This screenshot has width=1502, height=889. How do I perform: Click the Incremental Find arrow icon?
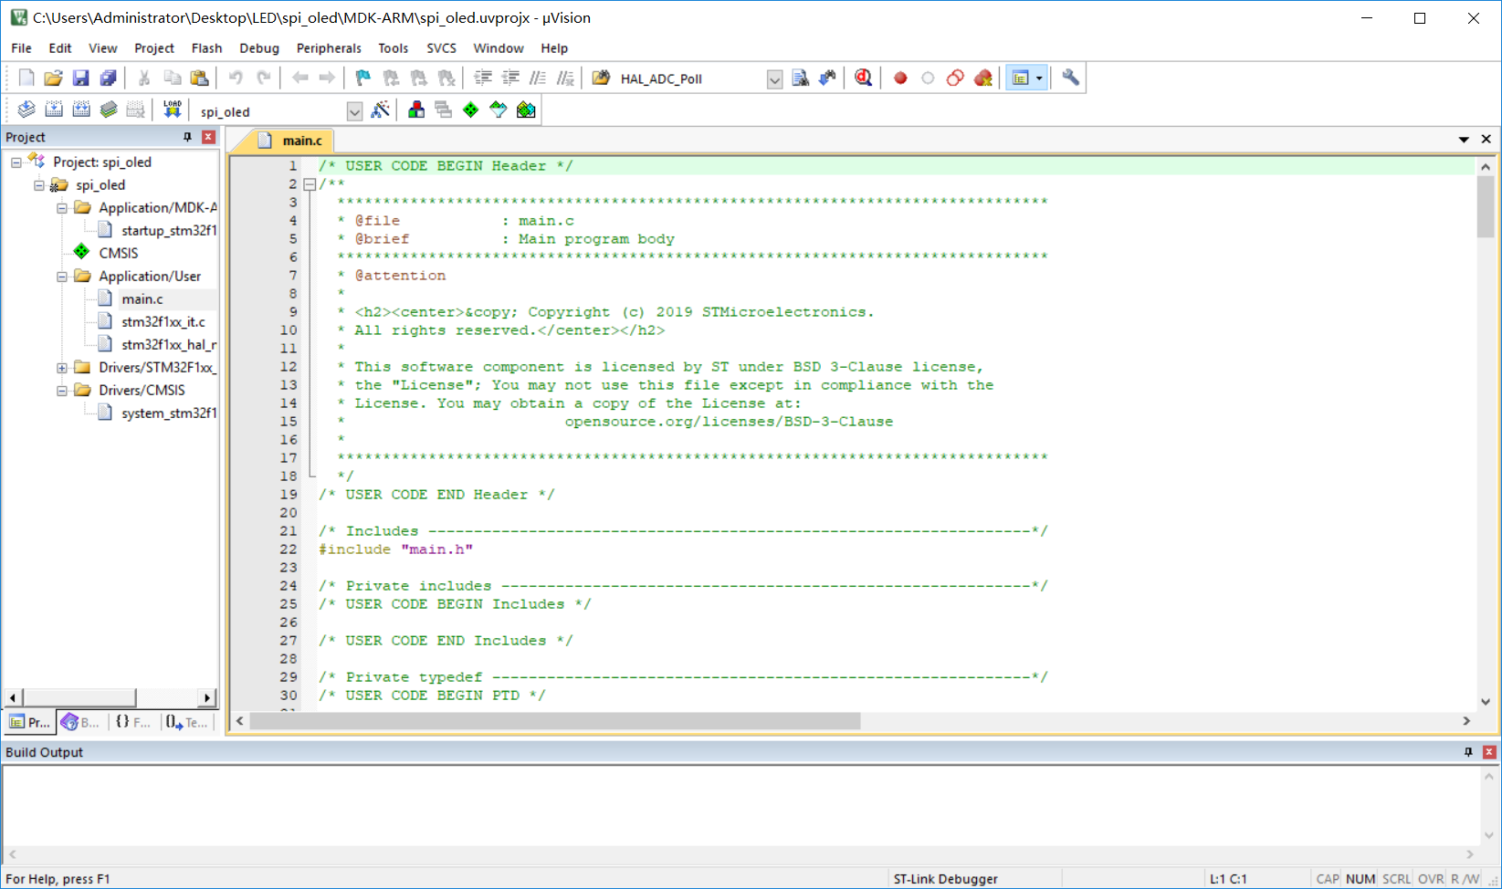tap(827, 78)
